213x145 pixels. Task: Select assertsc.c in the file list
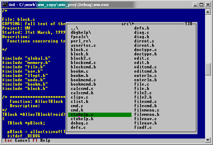[83, 45]
